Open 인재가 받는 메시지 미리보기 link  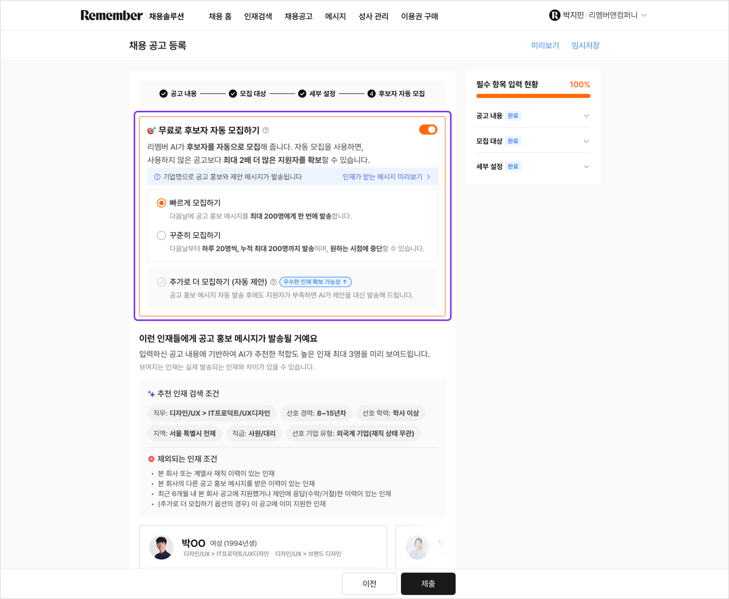pyautogui.click(x=386, y=177)
